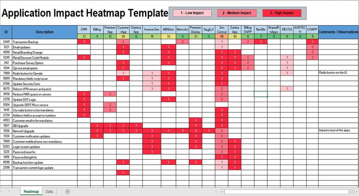Click the ID 2445 cell
Screen dimensions: 359x196
[x=6, y=42]
